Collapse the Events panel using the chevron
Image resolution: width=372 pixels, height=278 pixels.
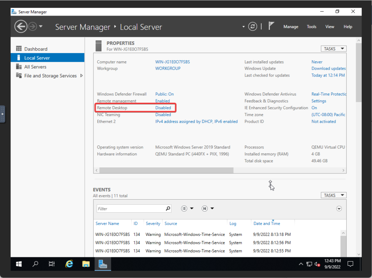[339, 208]
